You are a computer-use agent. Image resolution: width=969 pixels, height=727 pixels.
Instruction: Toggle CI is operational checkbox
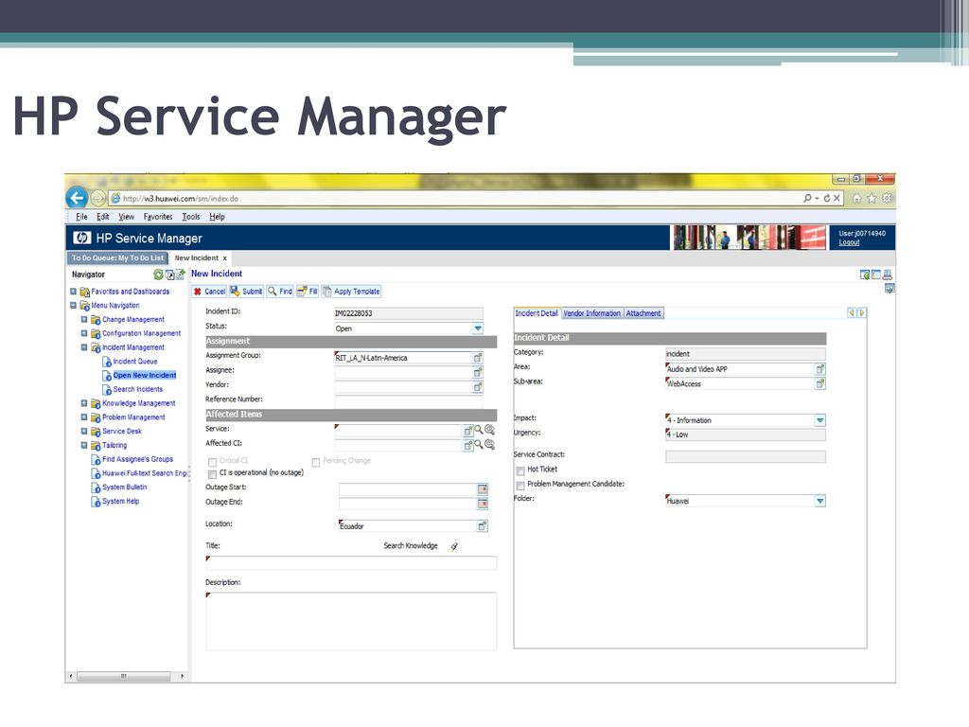coord(213,474)
